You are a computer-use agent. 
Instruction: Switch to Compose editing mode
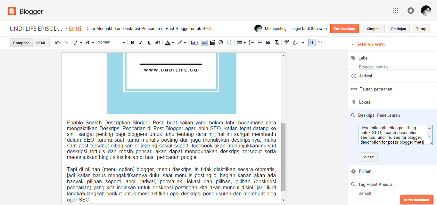click(21, 43)
